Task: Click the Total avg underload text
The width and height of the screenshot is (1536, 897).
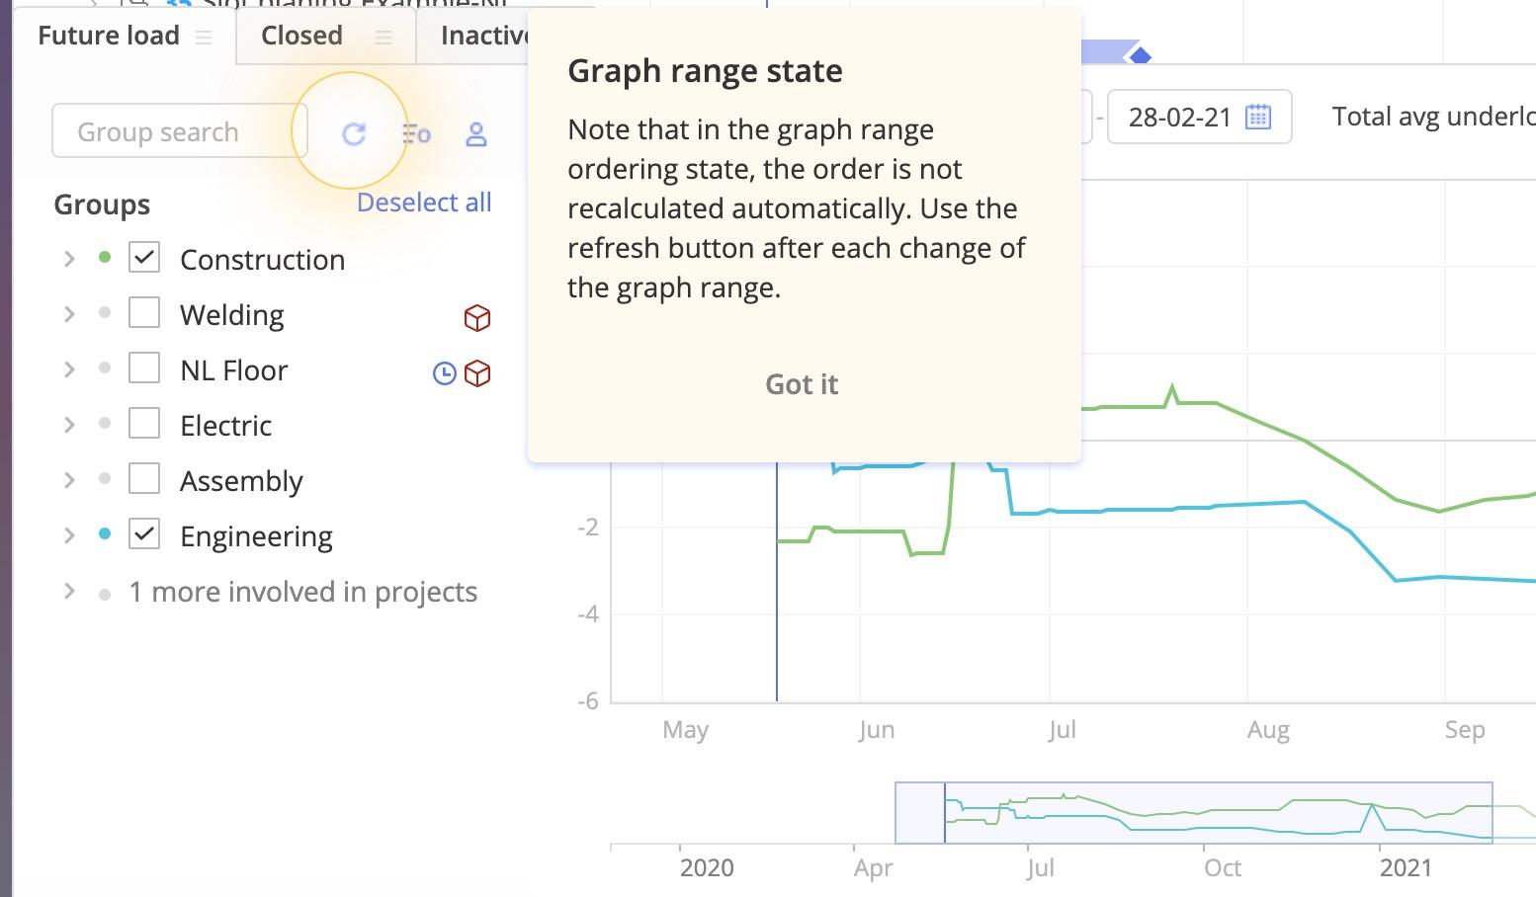Action: click(1433, 117)
